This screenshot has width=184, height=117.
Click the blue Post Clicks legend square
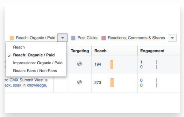point(73,38)
